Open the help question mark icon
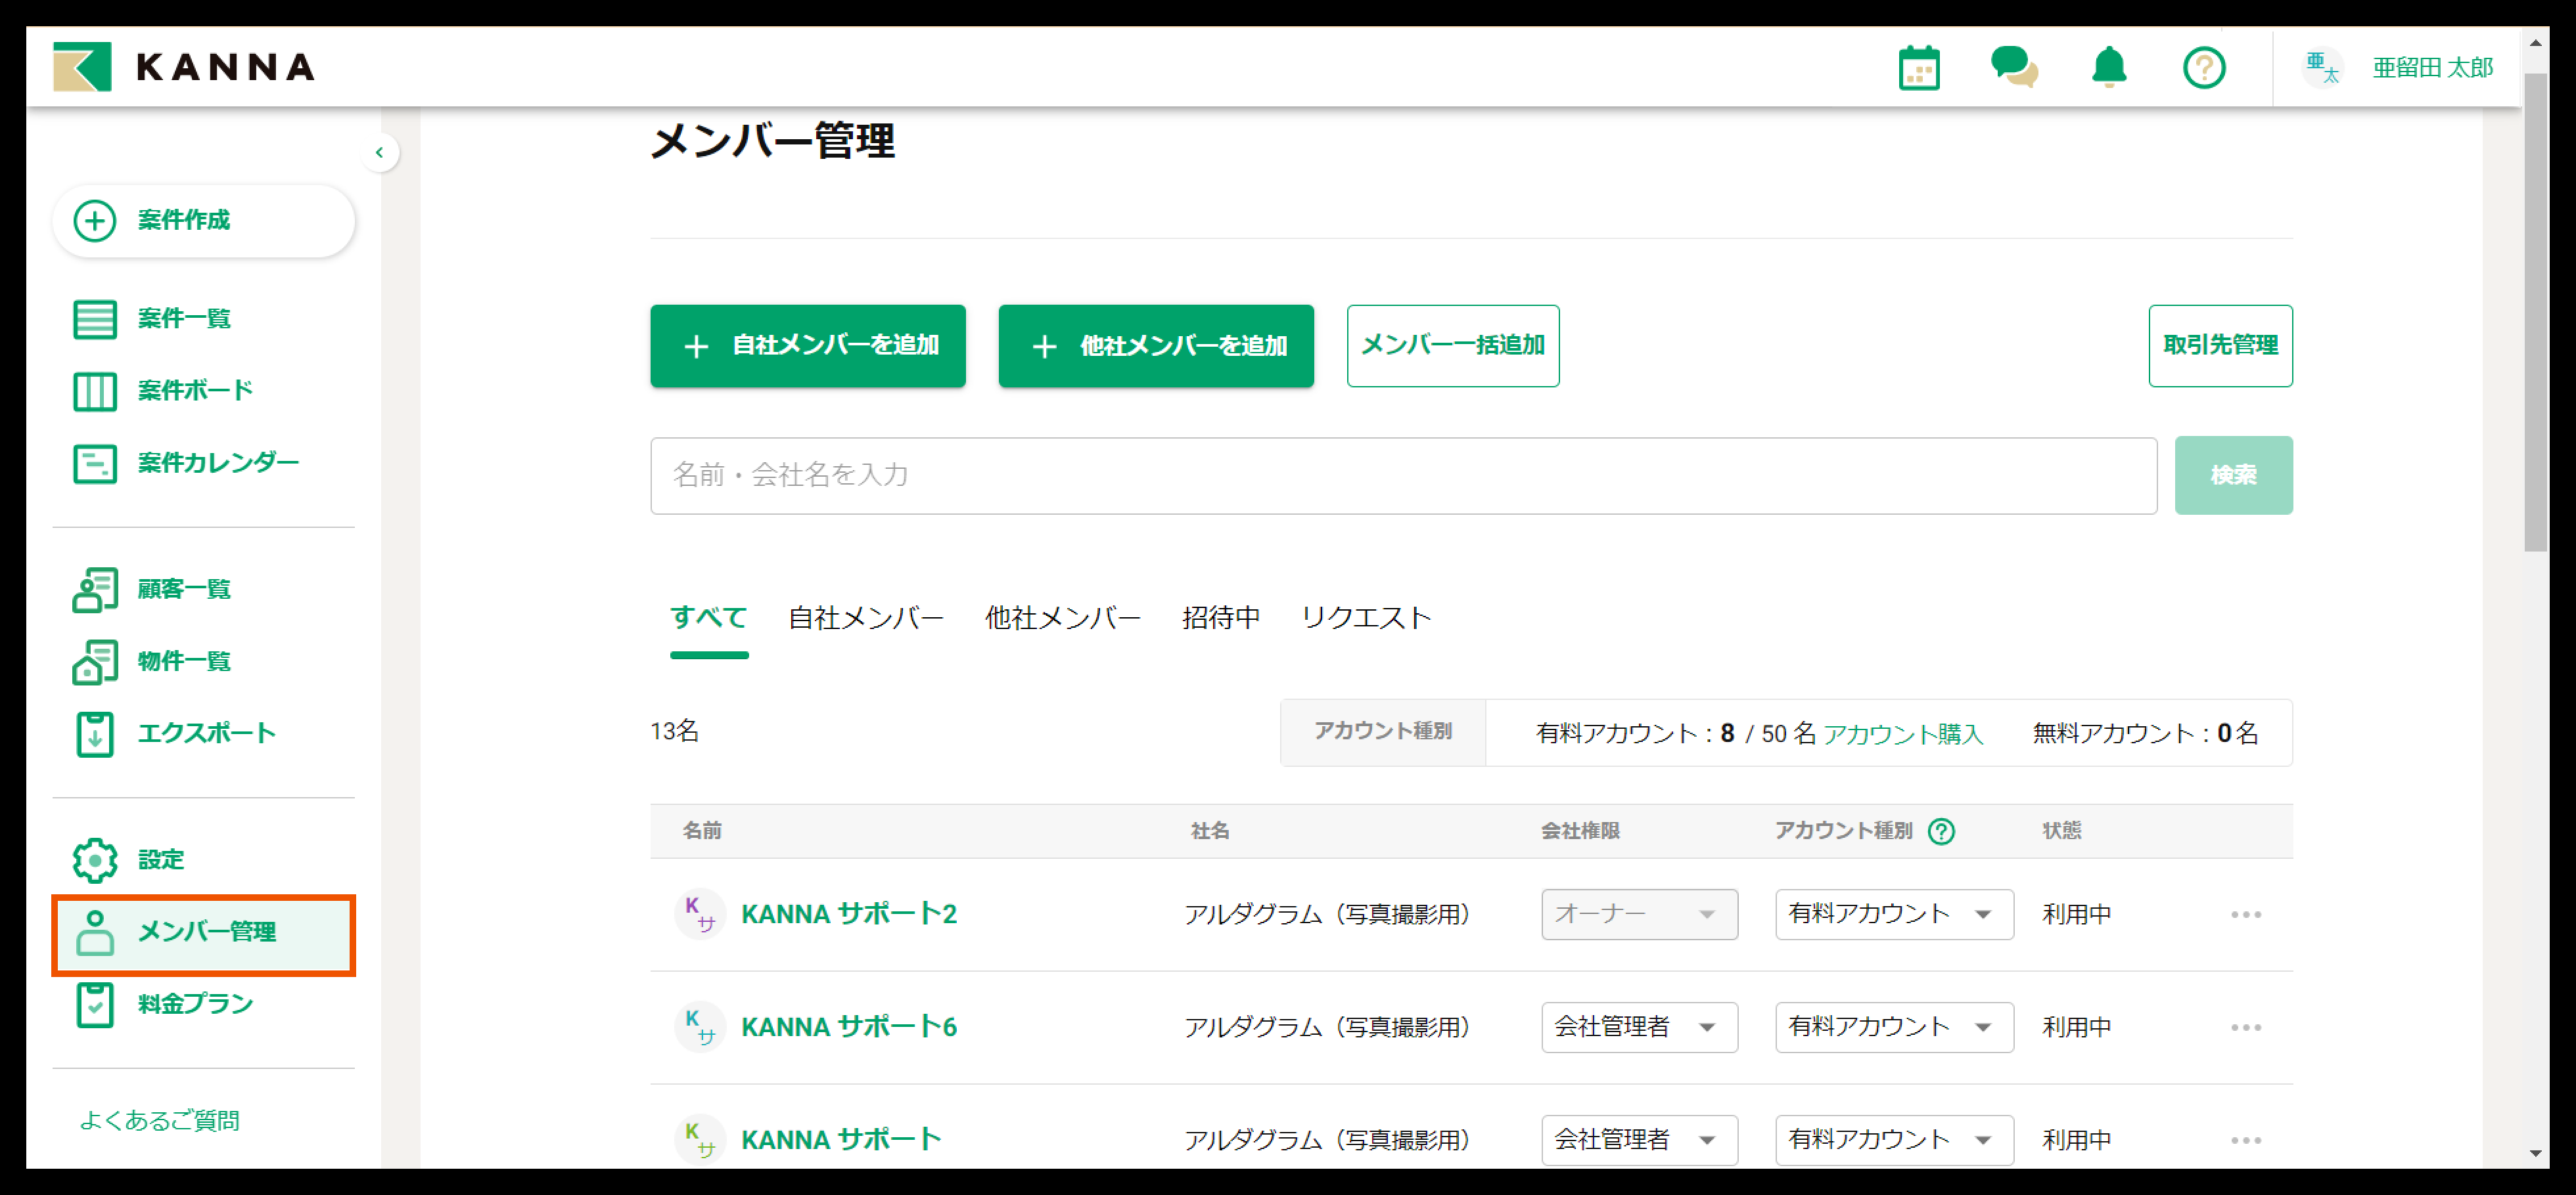Image resolution: width=2576 pixels, height=1195 pixels. click(x=2203, y=68)
